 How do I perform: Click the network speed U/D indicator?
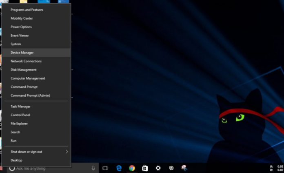276,168
